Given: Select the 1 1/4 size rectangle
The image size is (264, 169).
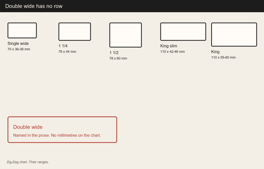Looking at the screenshot, I should coord(75,32).
